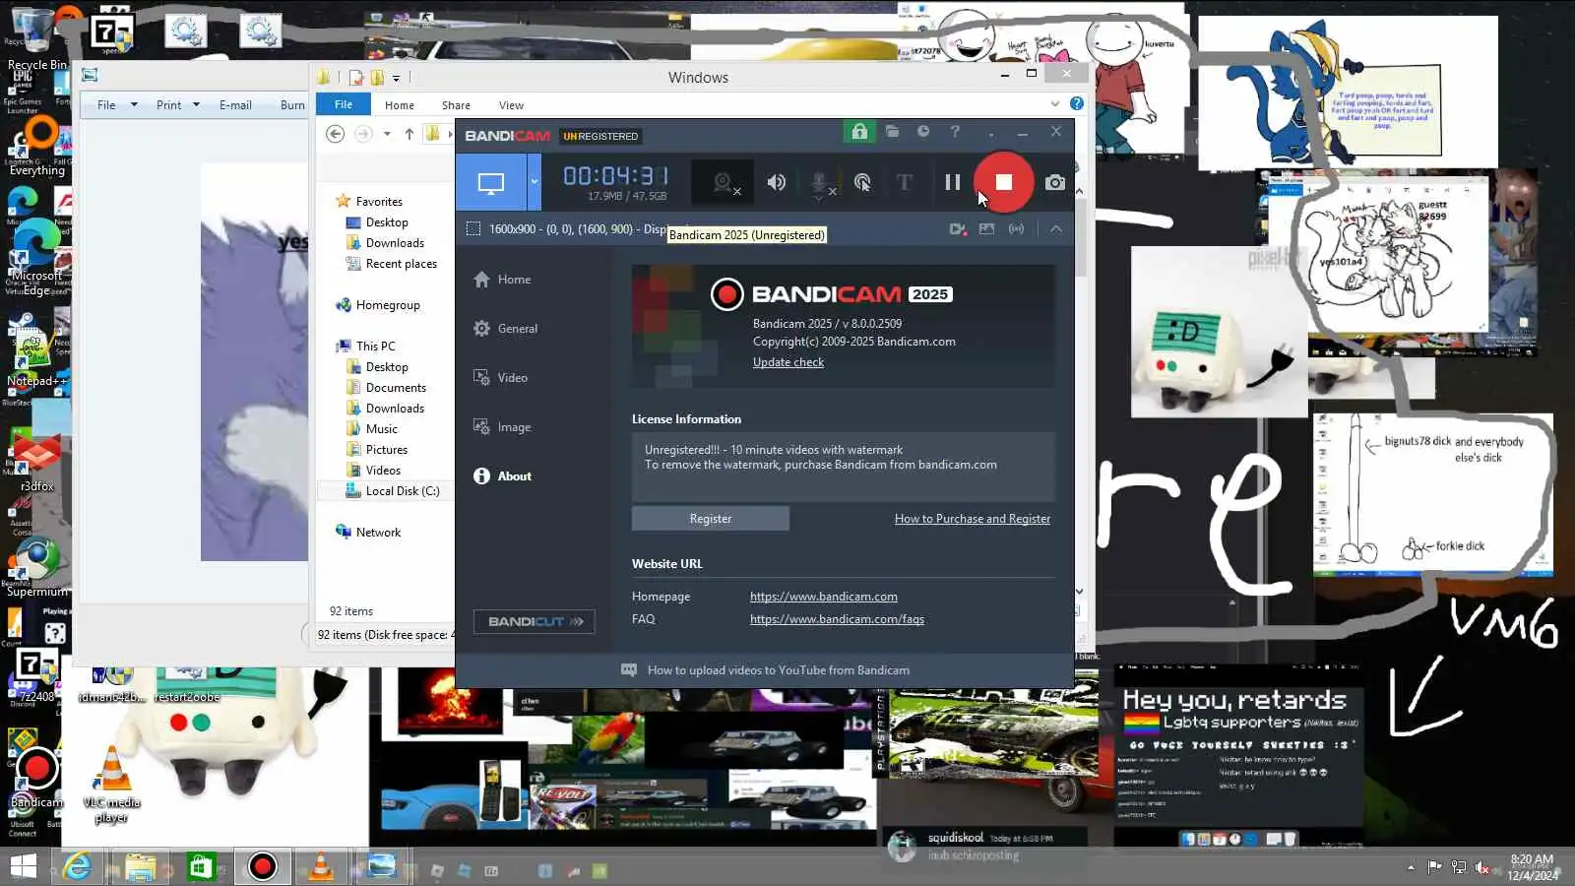Open the Home tab in Bandicam
This screenshot has width=1575, height=886.
(x=502, y=280)
